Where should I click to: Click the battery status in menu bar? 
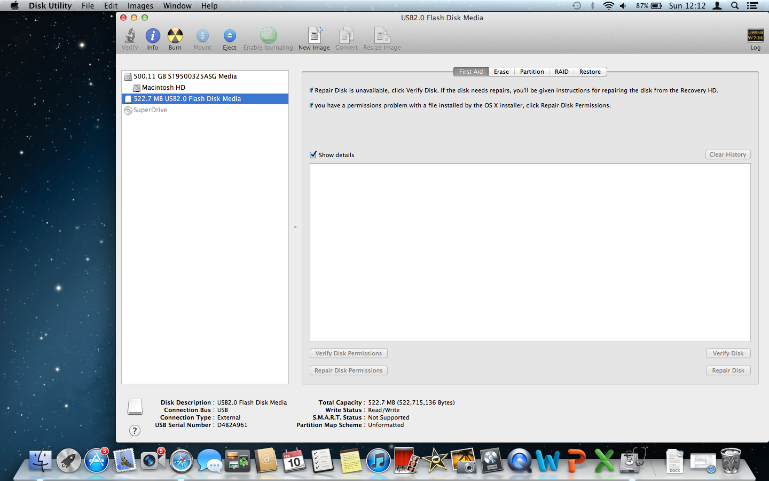coord(649,6)
